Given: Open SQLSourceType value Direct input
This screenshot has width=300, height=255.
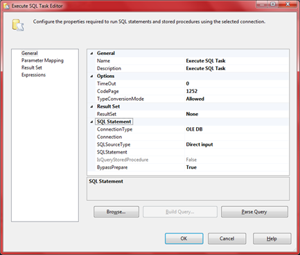Looking at the screenshot, I should [237, 145].
